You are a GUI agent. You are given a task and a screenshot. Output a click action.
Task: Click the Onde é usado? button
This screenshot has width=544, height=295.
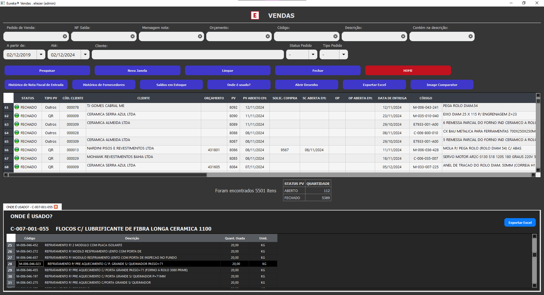[239, 85]
